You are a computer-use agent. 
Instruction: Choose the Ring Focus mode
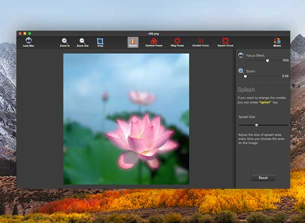pyautogui.click(x=177, y=42)
